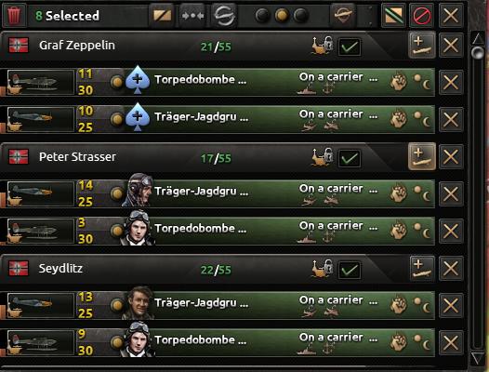Click the red prohibition circle icon

(x=422, y=15)
